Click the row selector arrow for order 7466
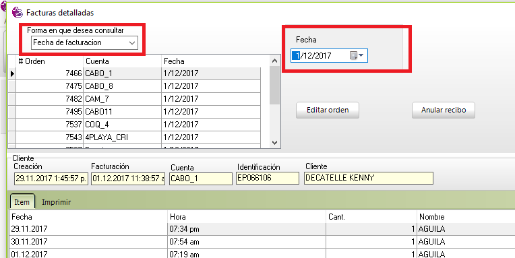The width and height of the screenshot is (515, 258). point(12,73)
